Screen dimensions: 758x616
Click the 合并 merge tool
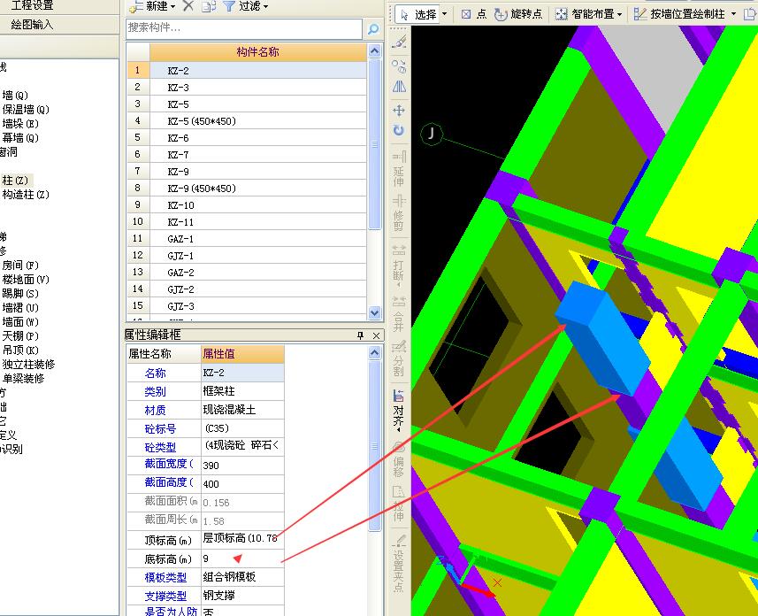click(399, 313)
